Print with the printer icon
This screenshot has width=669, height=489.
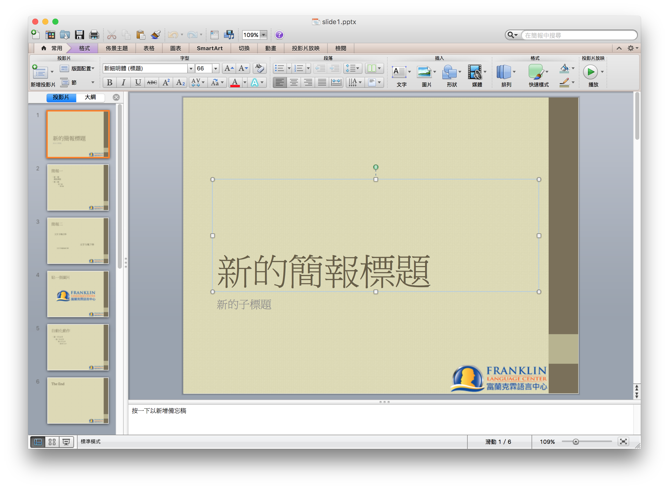(x=94, y=35)
